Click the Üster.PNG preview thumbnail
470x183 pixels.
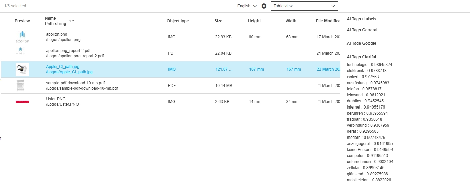pos(22,102)
